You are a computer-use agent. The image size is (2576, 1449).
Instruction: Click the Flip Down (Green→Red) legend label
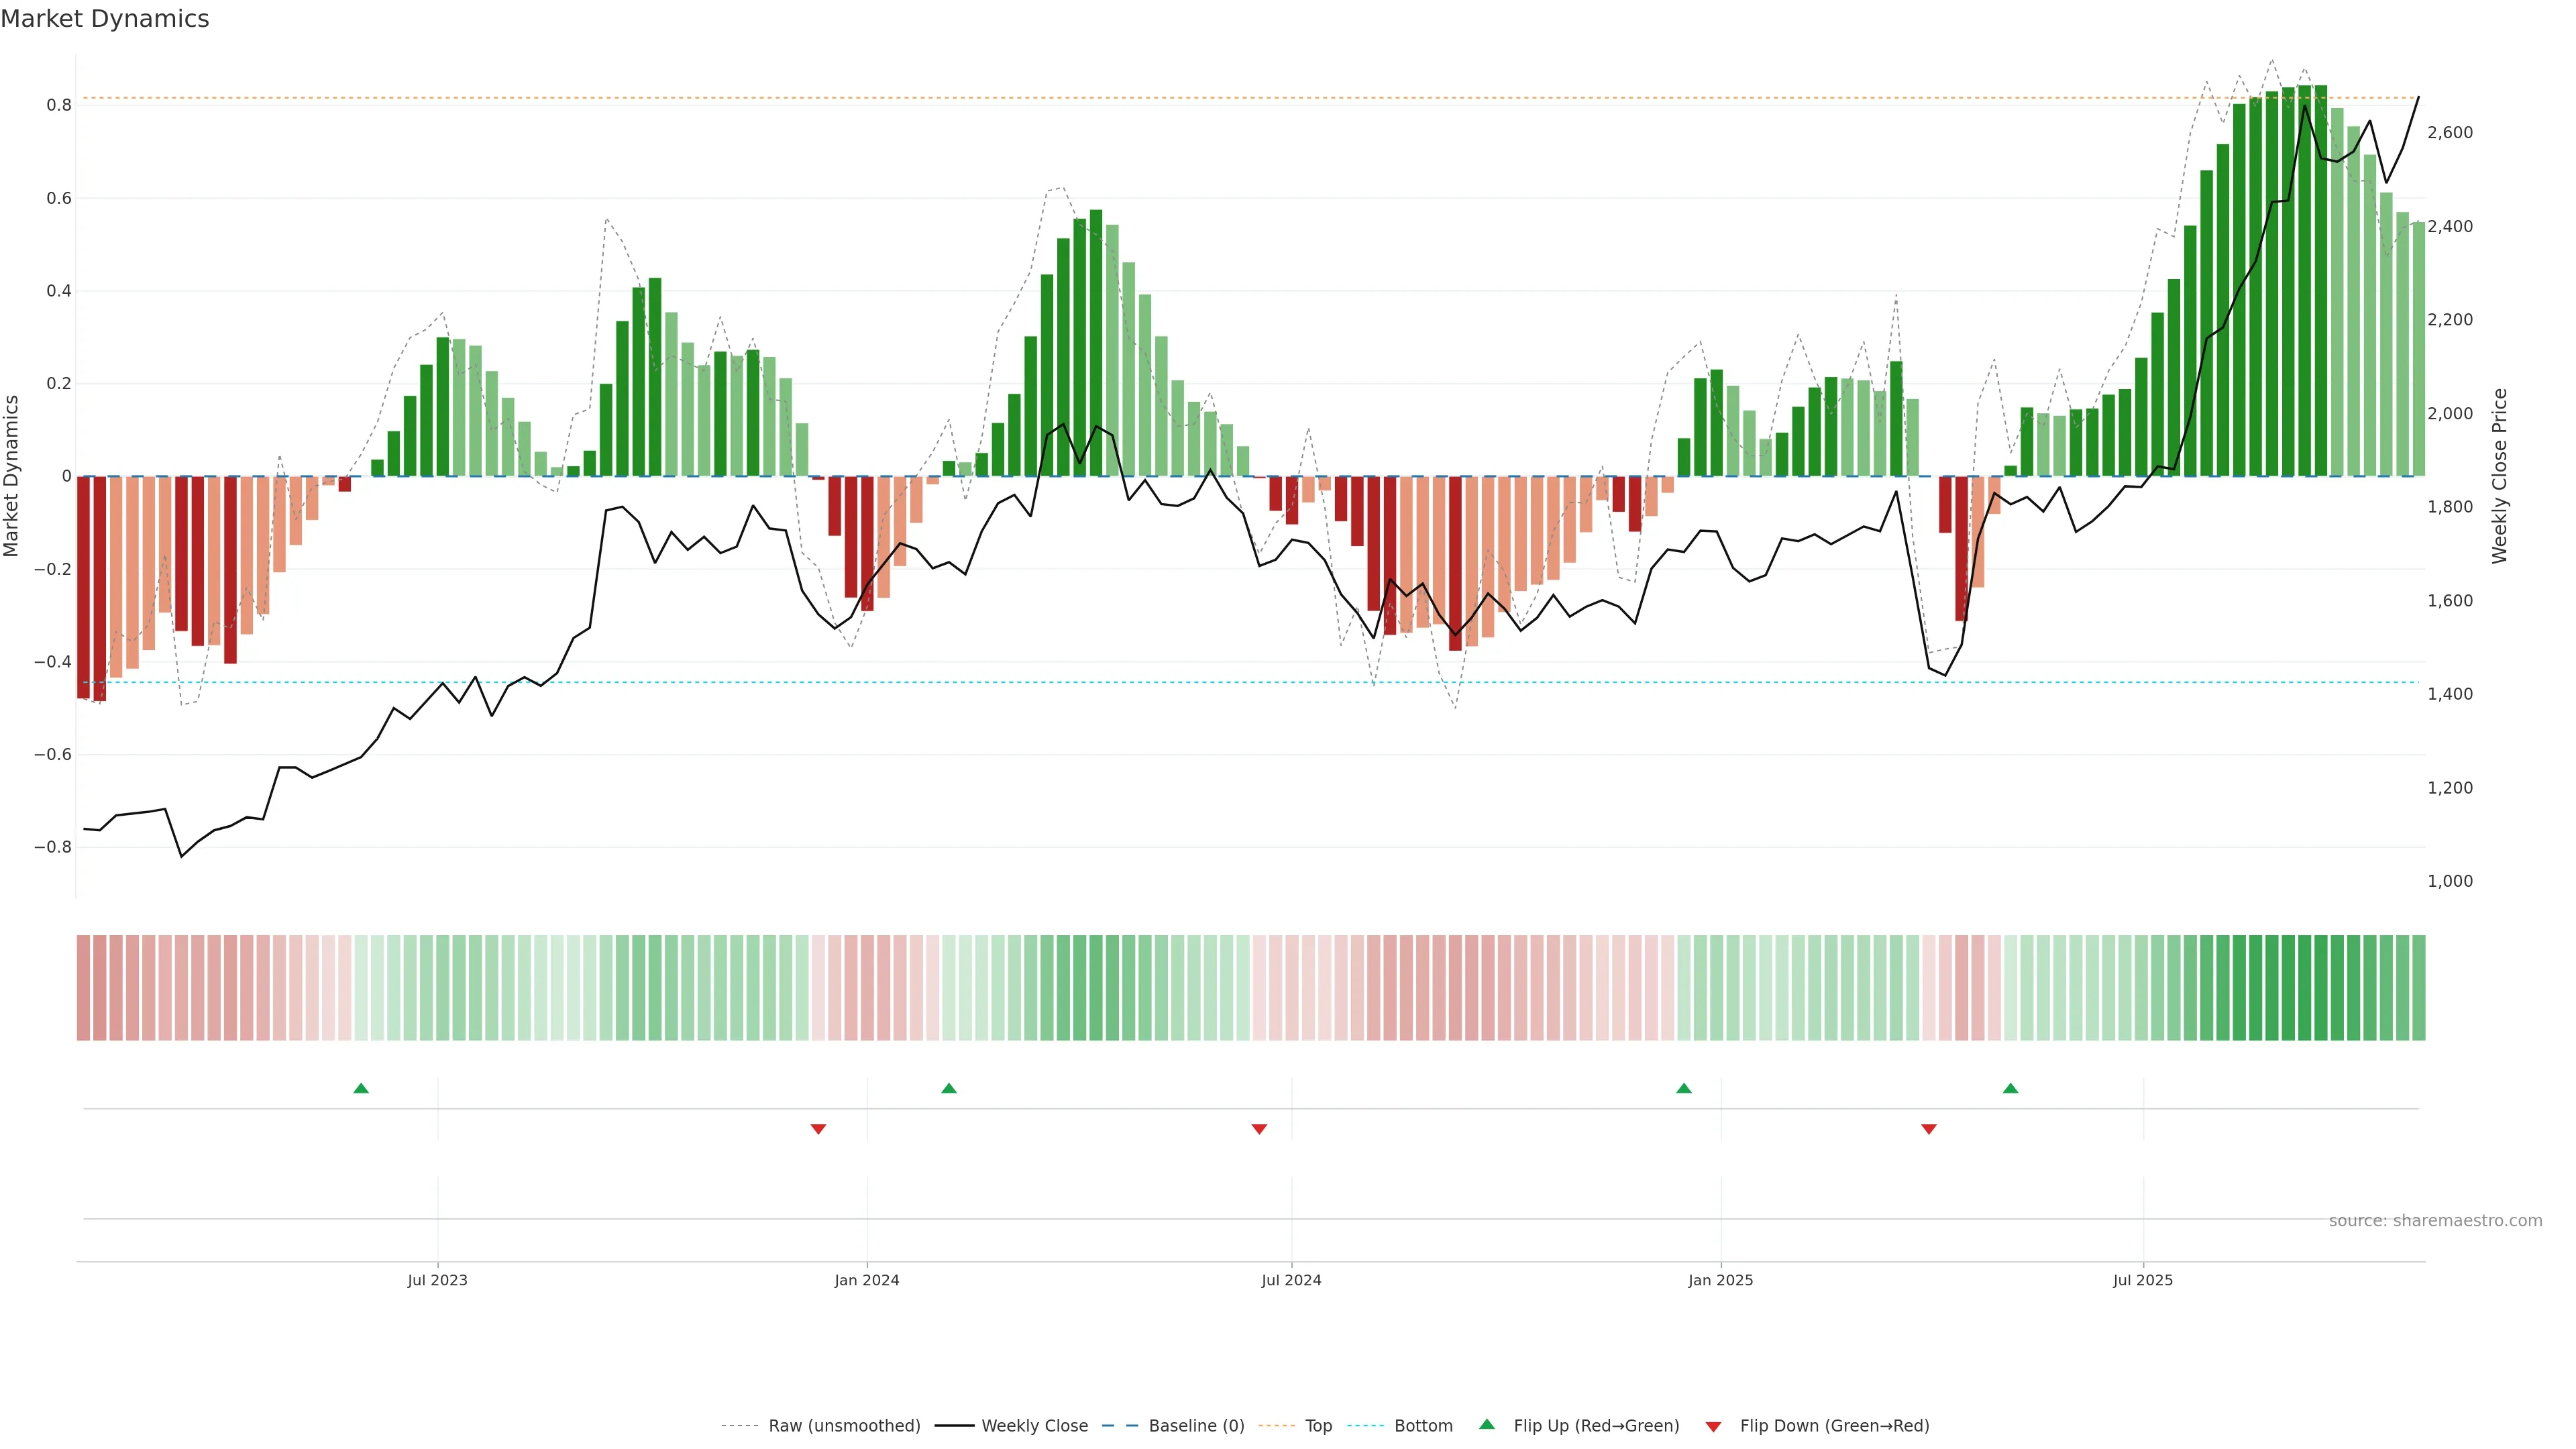[1834, 1426]
